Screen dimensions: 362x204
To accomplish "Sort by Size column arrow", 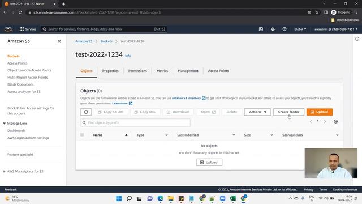I will coord(271,135).
